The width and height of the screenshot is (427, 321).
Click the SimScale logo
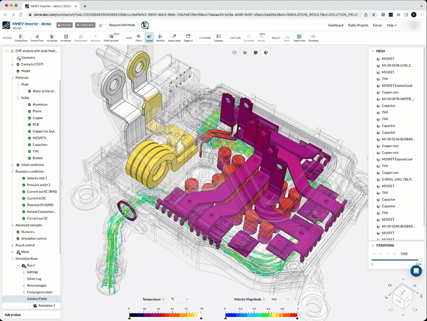pyautogui.click(x=6, y=25)
